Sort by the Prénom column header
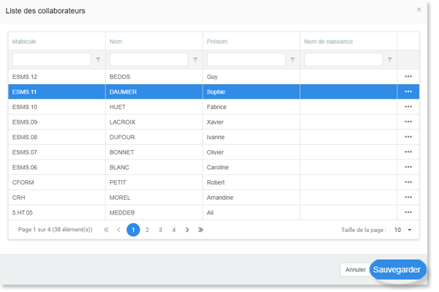This screenshot has height=292, width=439. pos(217,42)
